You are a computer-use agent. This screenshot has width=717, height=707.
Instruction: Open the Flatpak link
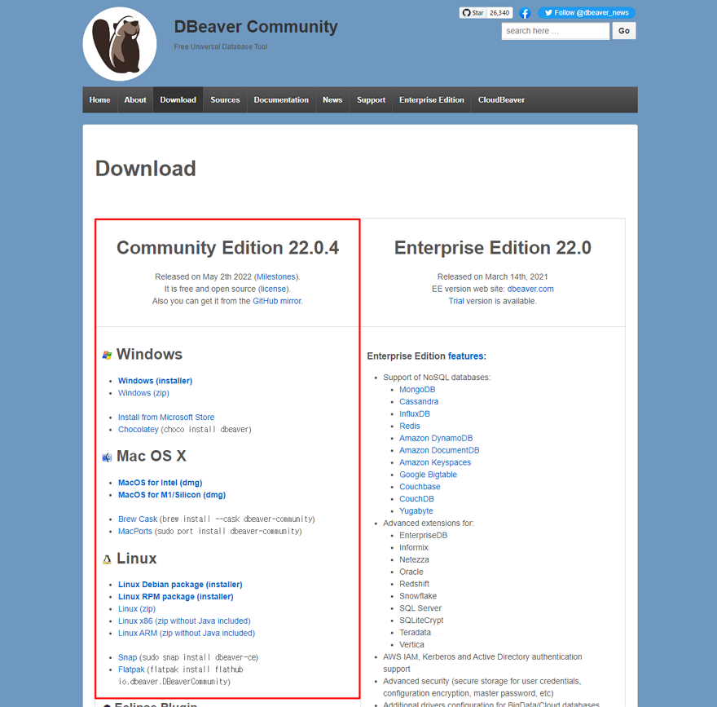[131, 670]
